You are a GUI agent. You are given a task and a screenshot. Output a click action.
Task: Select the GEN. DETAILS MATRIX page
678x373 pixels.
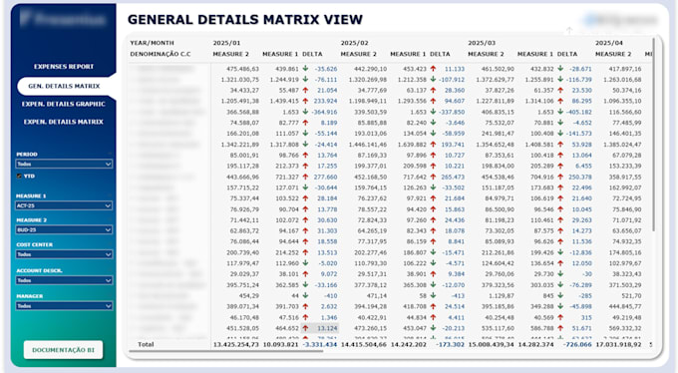pos(64,86)
